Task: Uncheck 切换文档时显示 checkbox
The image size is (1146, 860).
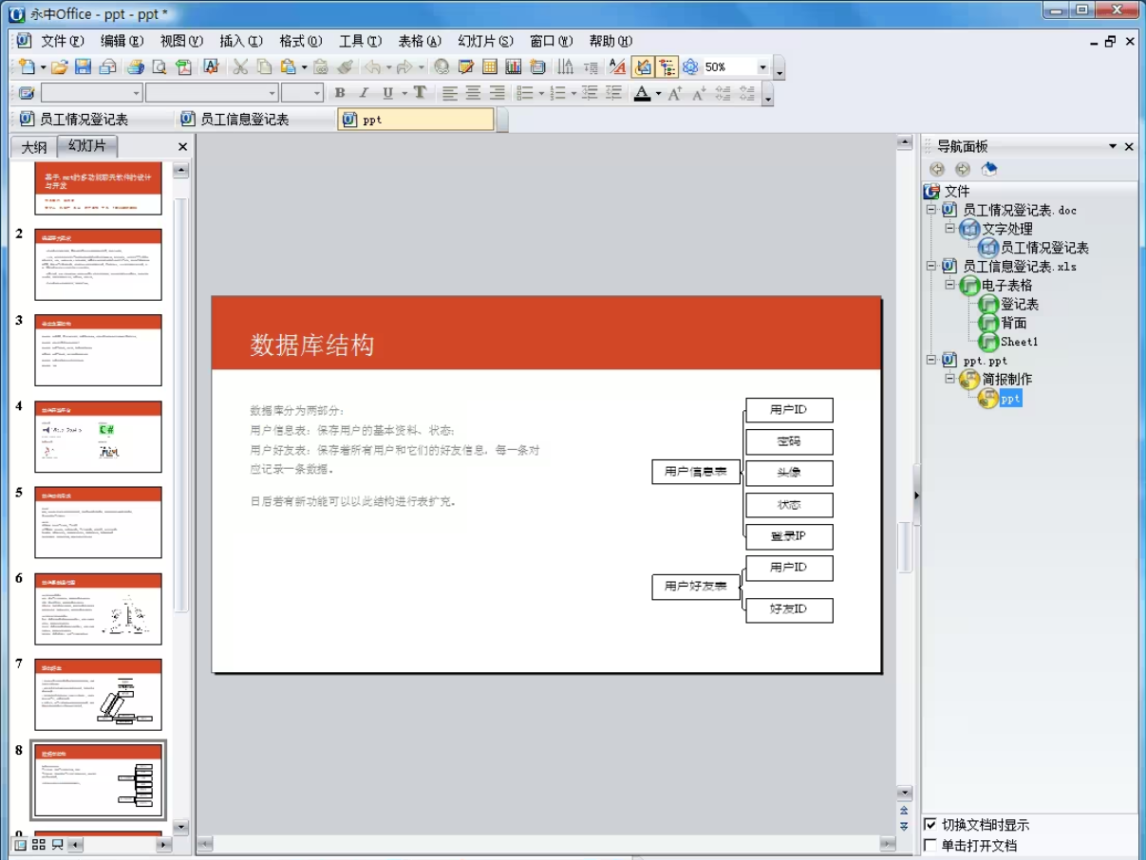Action: pyautogui.click(x=930, y=825)
